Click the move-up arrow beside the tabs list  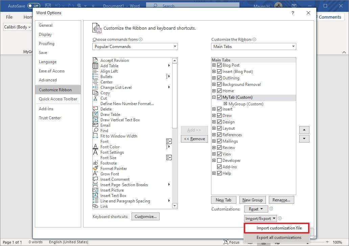(304, 130)
